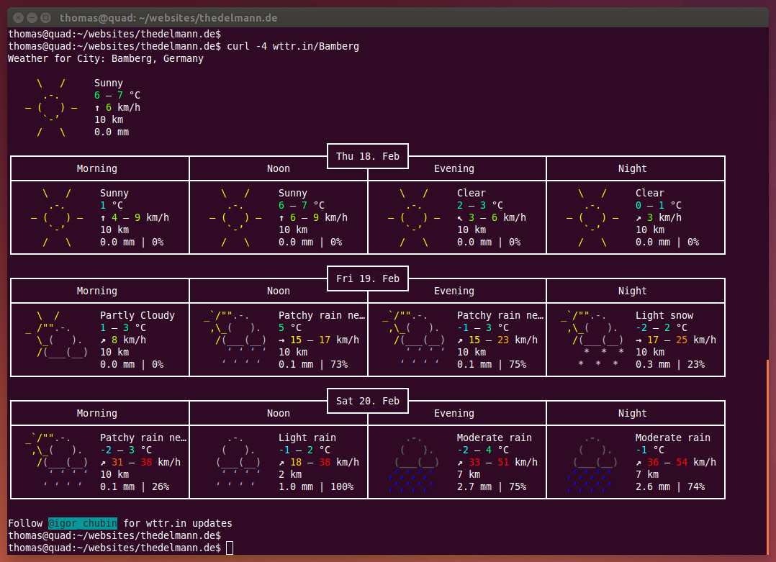This screenshot has height=562, width=776.
Task: Click 'Moderate rain' in the Saturday night cell
Action: [x=673, y=438]
